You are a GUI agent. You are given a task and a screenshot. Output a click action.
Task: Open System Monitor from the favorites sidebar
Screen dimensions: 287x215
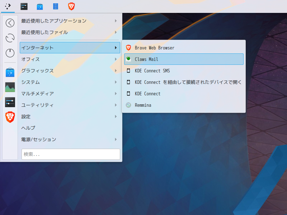point(10,87)
